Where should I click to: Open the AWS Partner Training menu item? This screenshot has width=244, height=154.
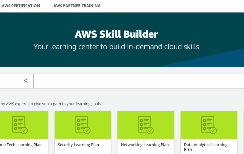77,6
